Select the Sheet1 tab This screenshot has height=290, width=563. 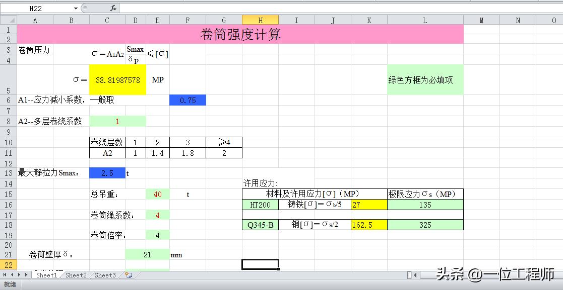coord(46,275)
